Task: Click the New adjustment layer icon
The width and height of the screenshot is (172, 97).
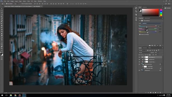Action: (x=153, y=93)
